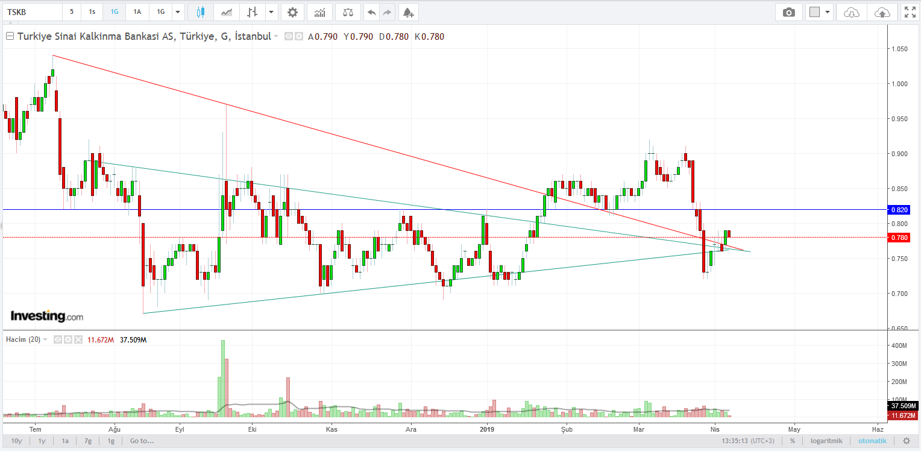Expand the symbol title dropdown arrow
921x451 pixels.
click(x=276, y=37)
